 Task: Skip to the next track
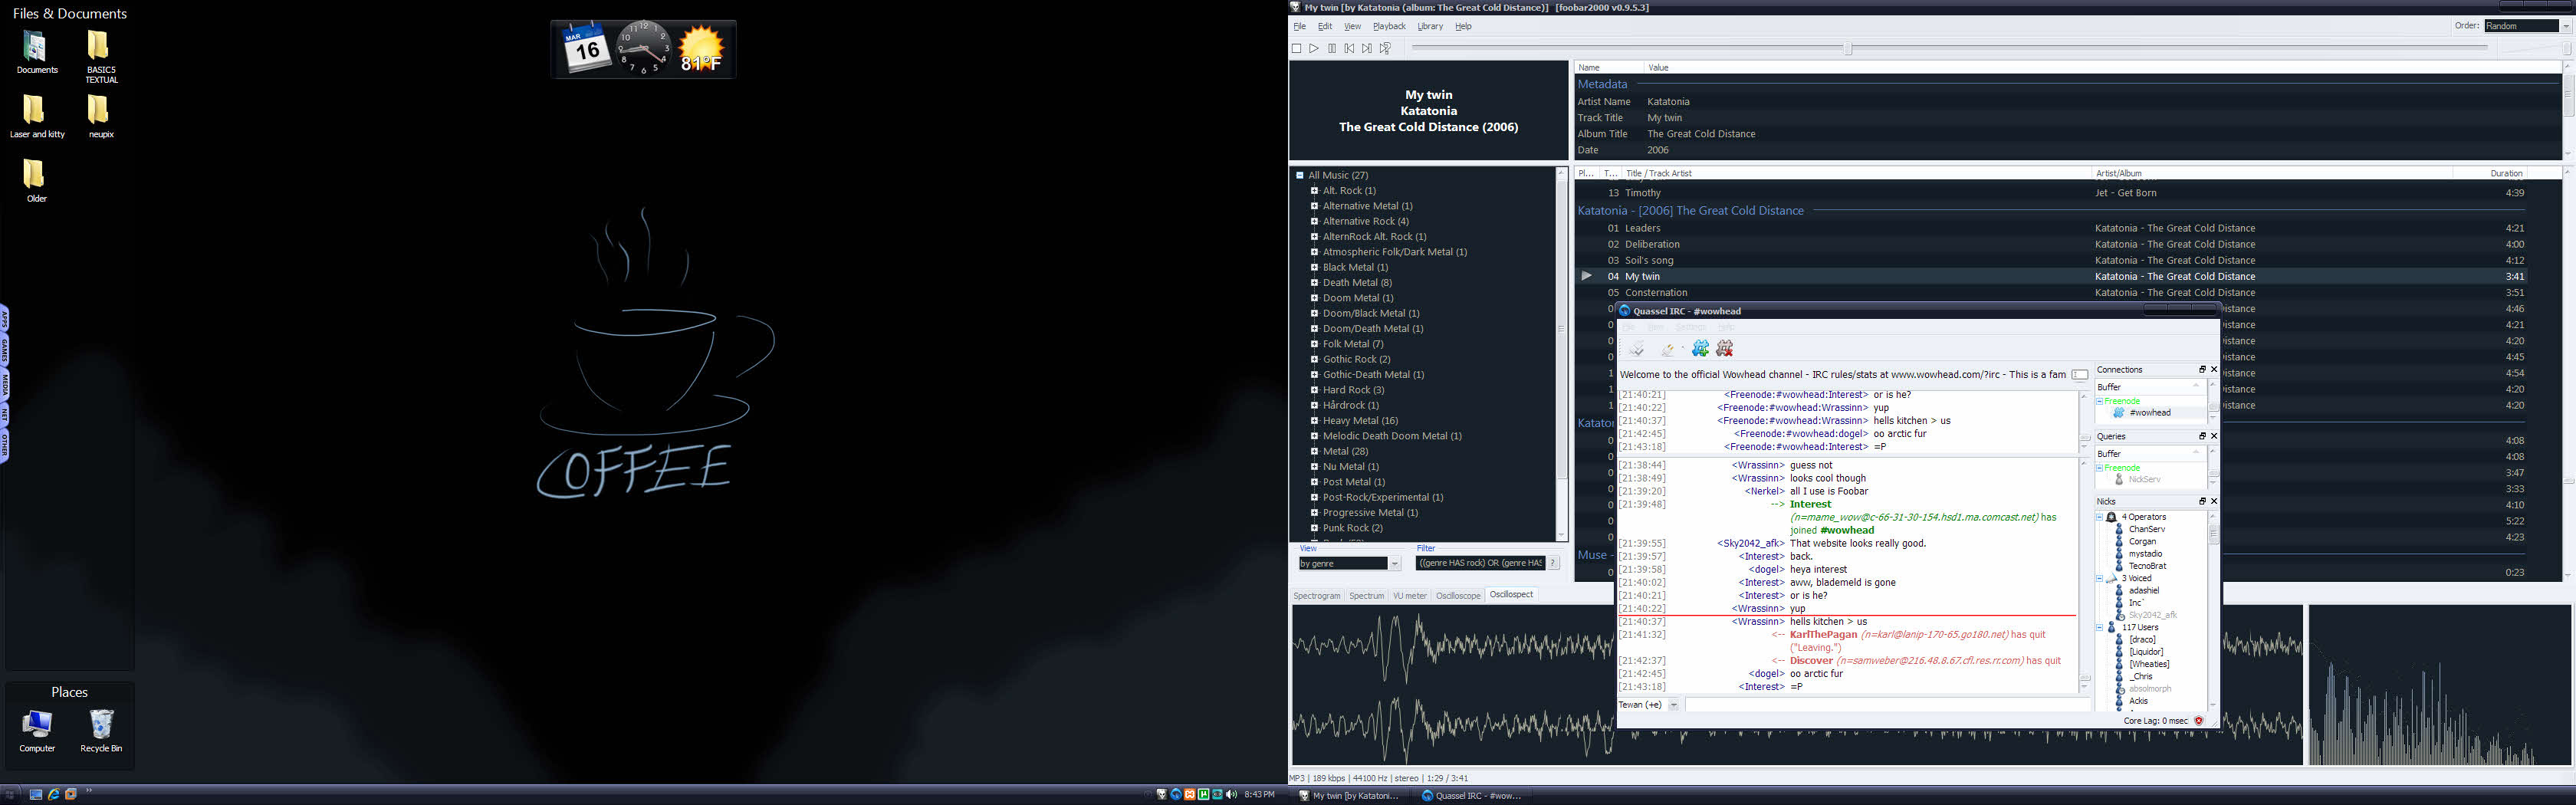(1367, 48)
